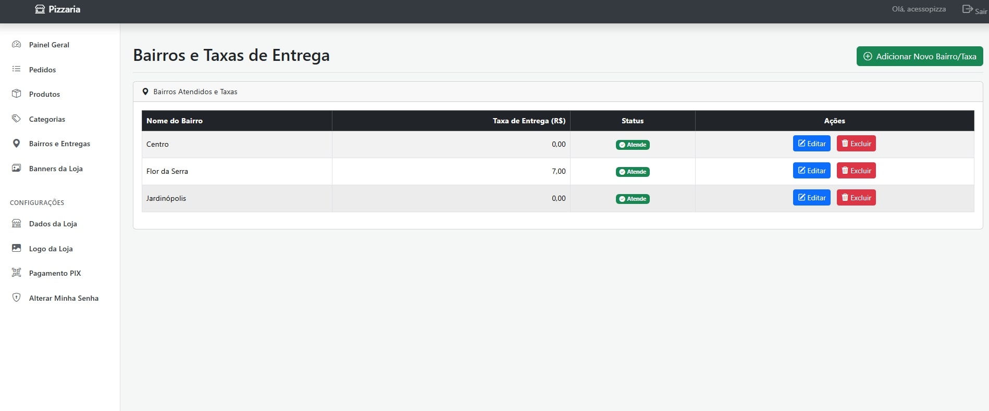
Task: Click the Pizzaria store logo icon
Action: (x=40, y=9)
